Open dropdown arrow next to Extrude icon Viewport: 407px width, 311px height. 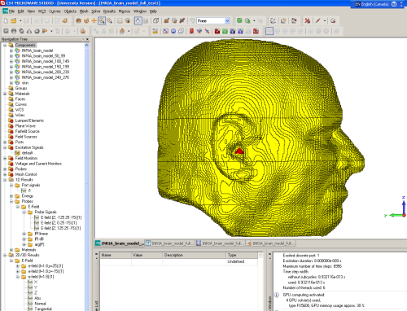coord(51,31)
